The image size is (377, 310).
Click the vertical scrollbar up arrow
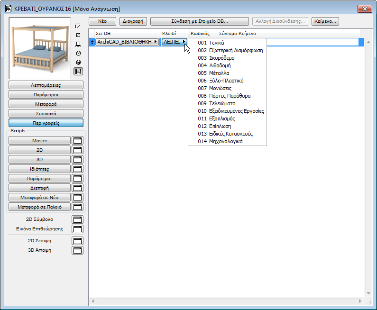click(x=368, y=42)
